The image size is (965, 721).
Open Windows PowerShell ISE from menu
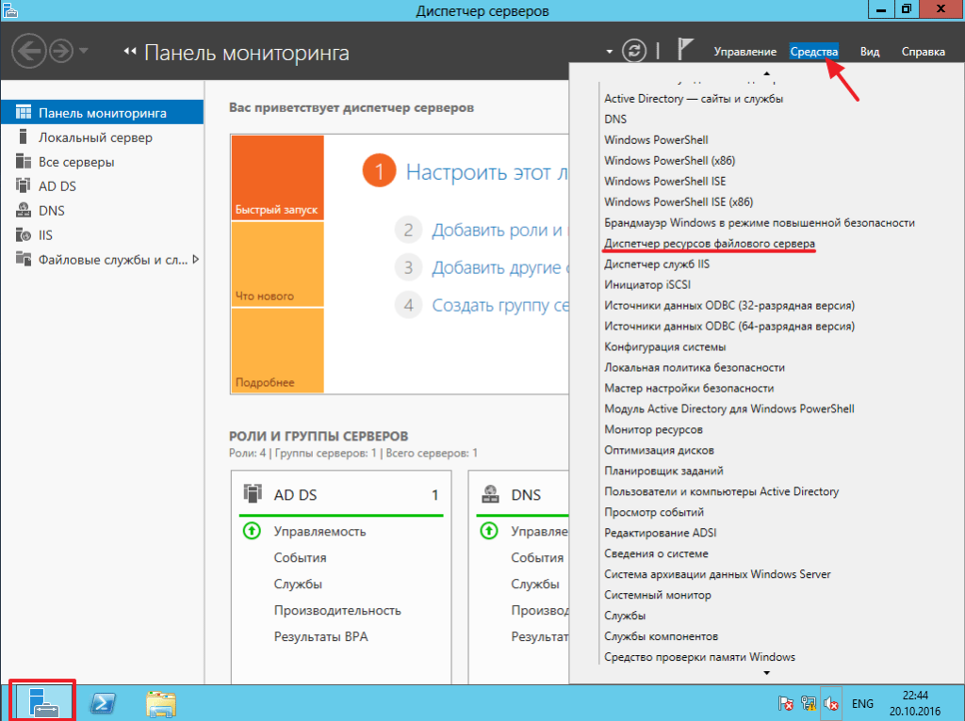(x=664, y=181)
